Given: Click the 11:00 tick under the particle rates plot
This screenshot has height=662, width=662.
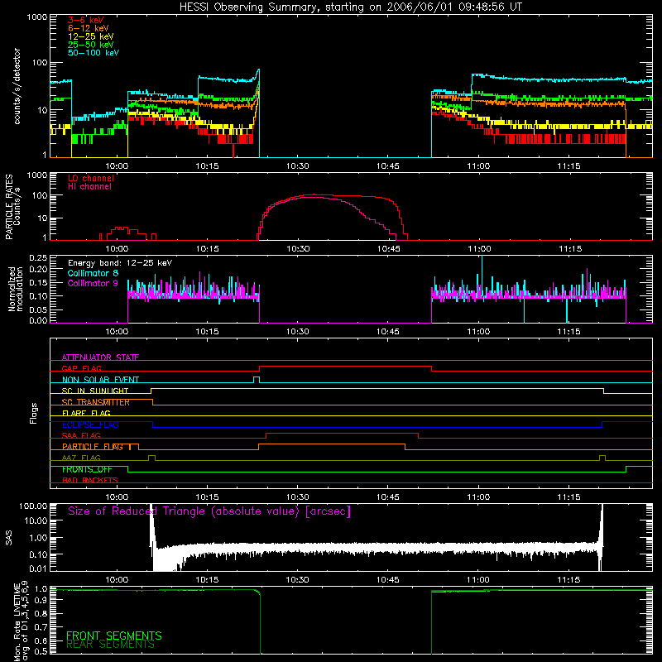Looking at the screenshot, I should [x=478, y=249].
